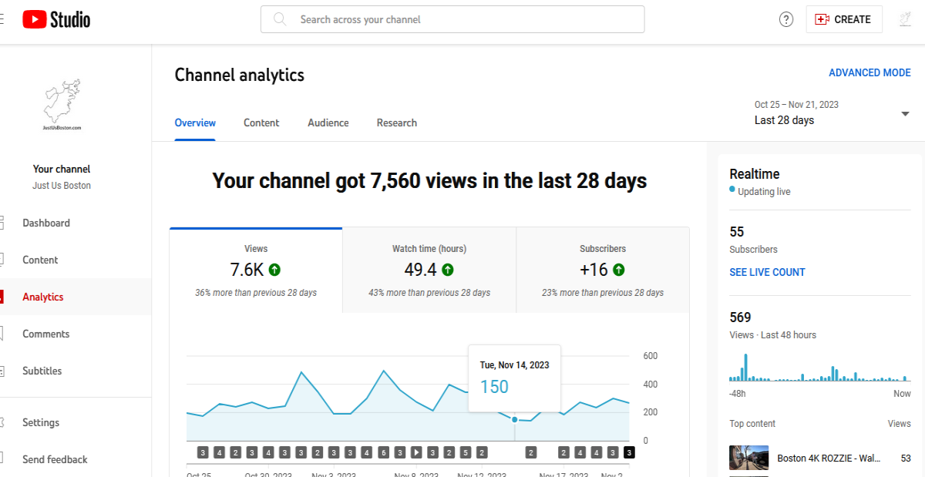This screenshot has height=477, width=925.
Task: Click the Just Us Boston channel name
Action: pos(62,186)
